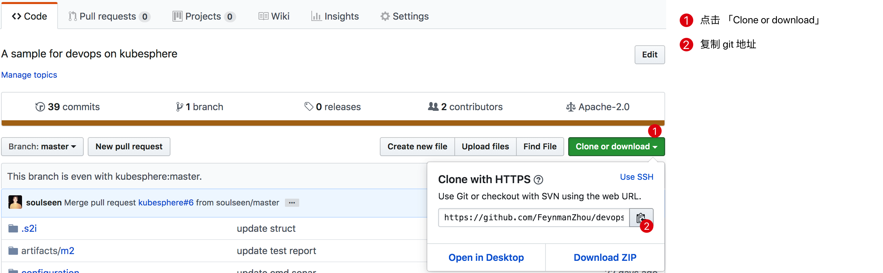
Task: Click soulseen's avatar thumbnail
Action: pos(15,202)
